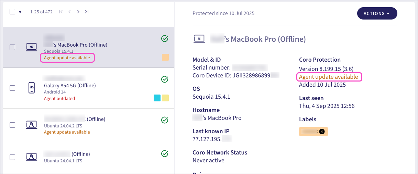Open the ACTIONS dropdown button
The height and width of the screenshot is (174, 418).
click(x=377, y=13)
